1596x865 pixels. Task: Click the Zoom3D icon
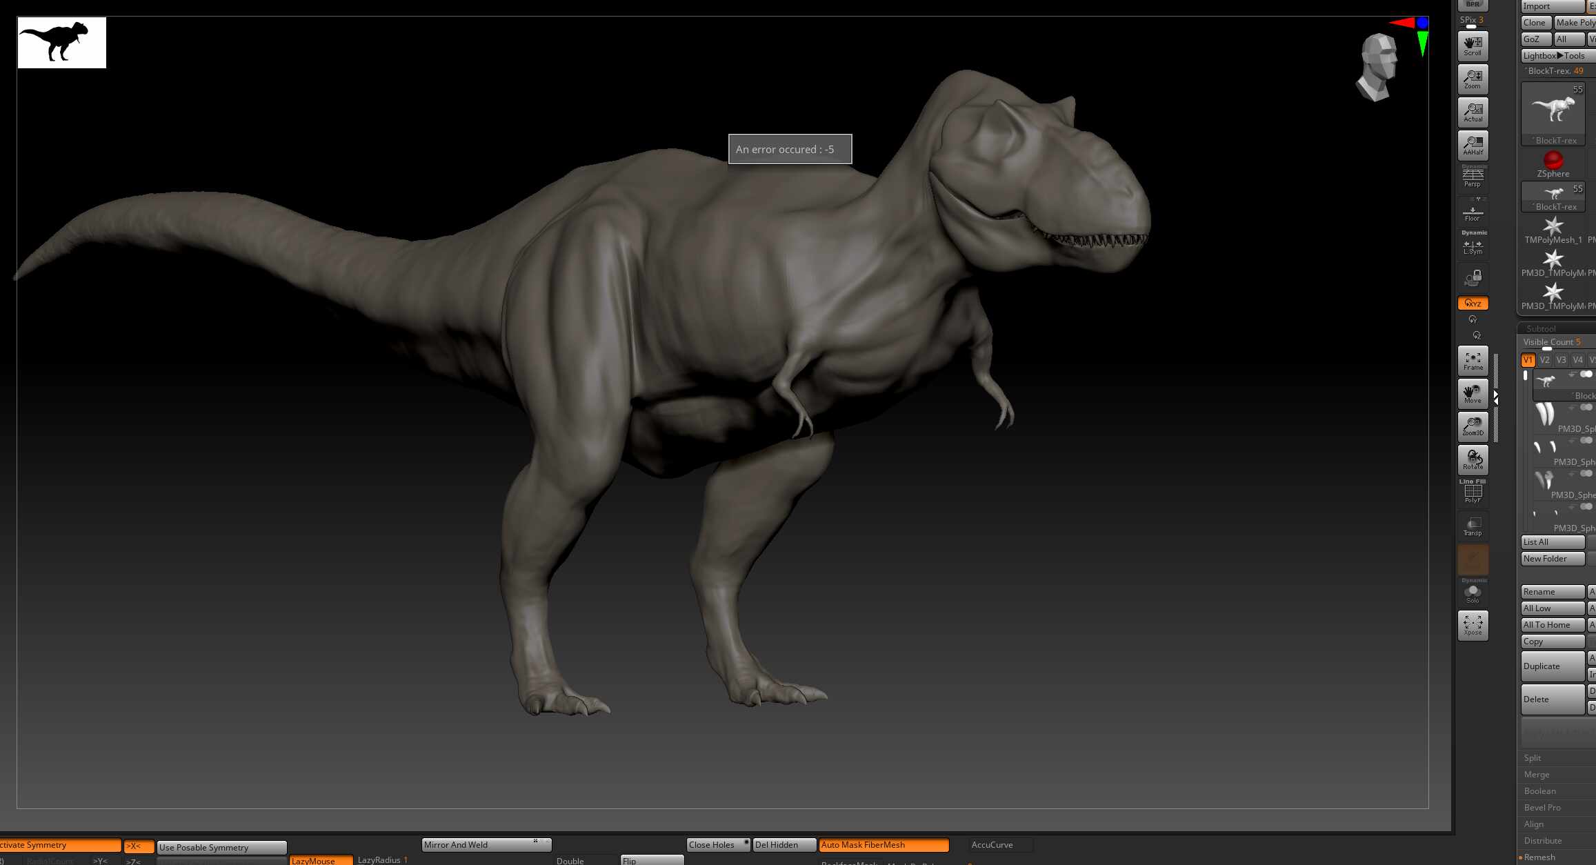click(x=1473, y=426)
